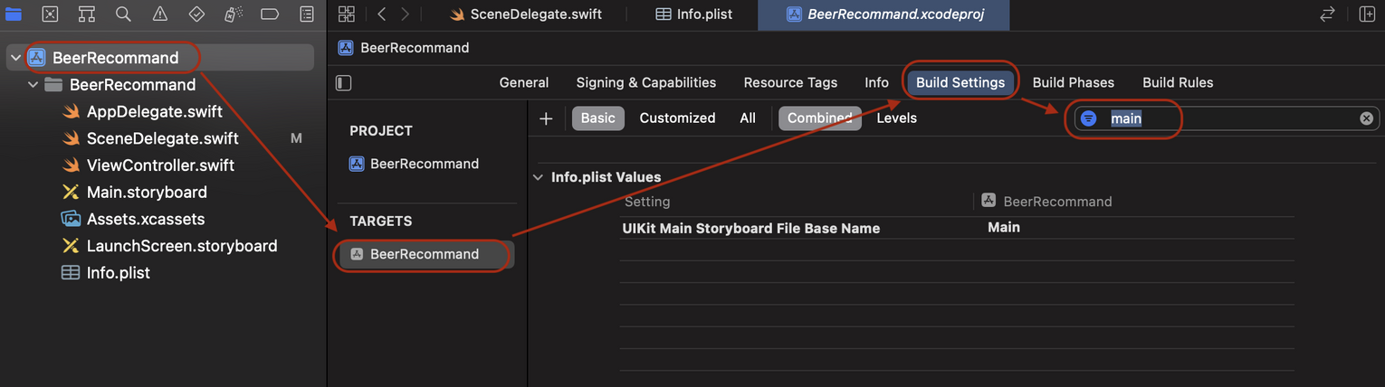The height and width of the screenshot is (387, 1385).
Task: Open the Test navigator diamond icon
Action: [x=196, y=14]
